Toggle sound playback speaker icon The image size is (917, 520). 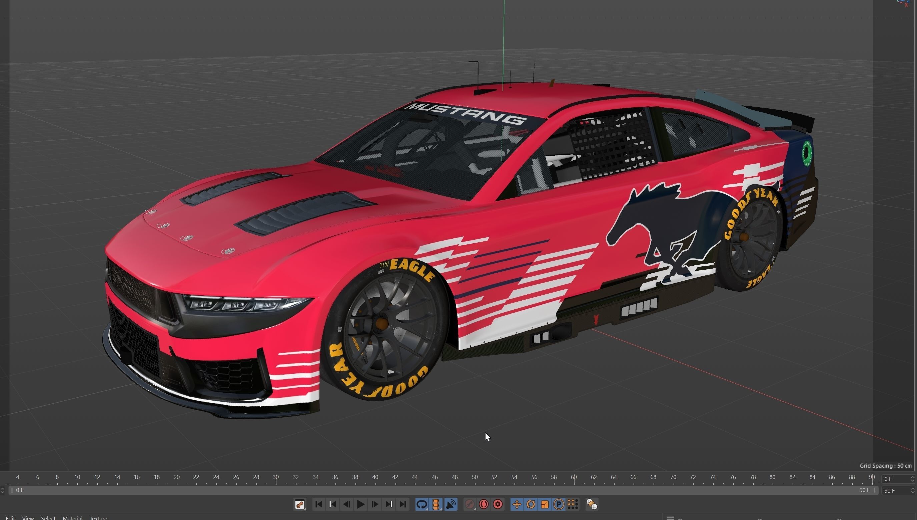pyautogui.click(x=451, y=504)
